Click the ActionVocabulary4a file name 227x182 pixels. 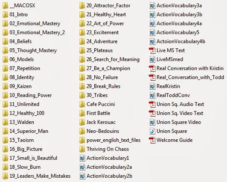179,23
